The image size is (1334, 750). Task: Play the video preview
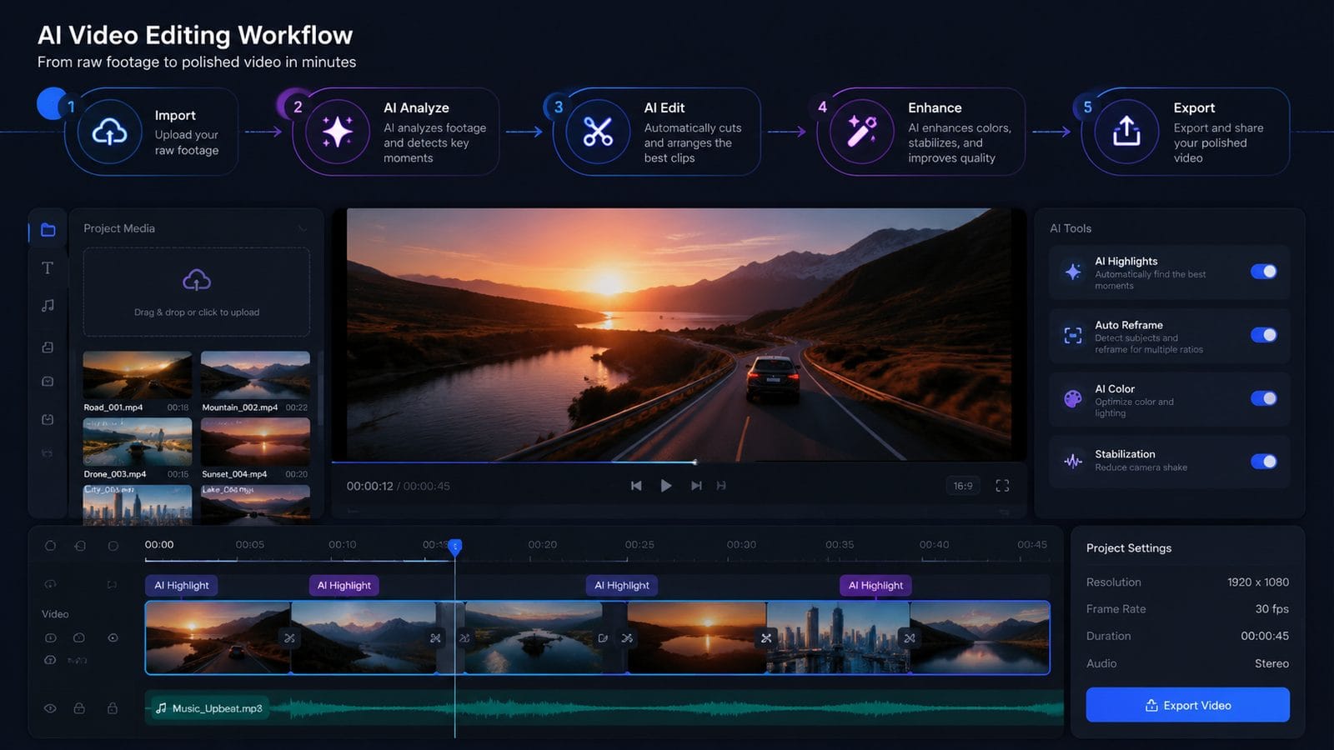pos(666,486)
